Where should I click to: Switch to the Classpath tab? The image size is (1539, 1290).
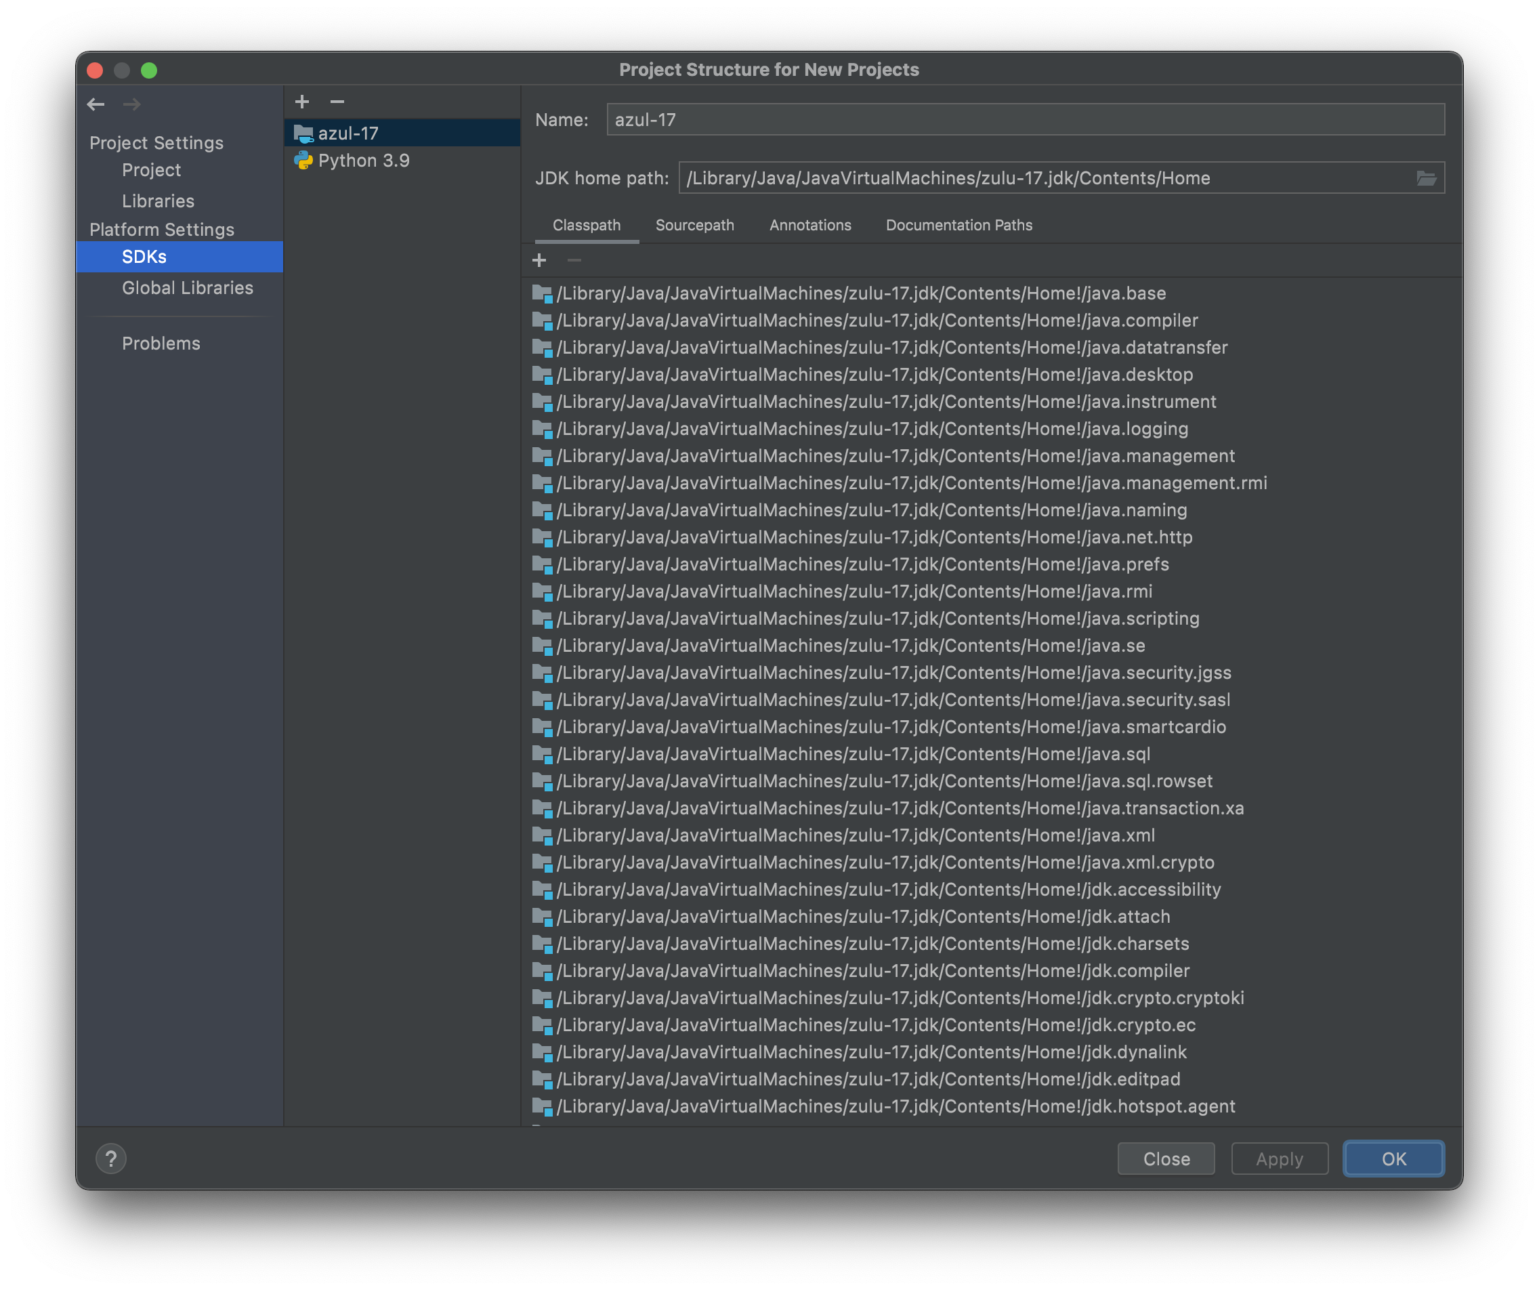(587, 225)
